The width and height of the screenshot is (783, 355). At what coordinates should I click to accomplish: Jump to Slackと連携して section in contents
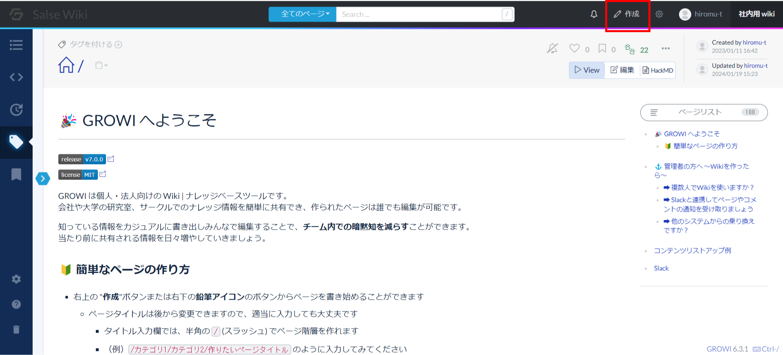click(x=710, y=204)
